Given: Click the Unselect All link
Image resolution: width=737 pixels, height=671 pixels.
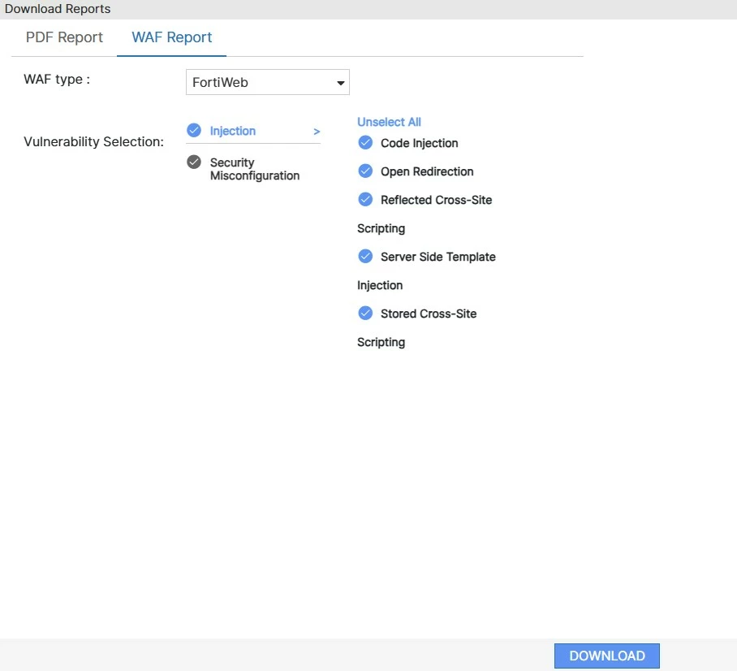Looking at the screenshot, I should pos(389,122).
